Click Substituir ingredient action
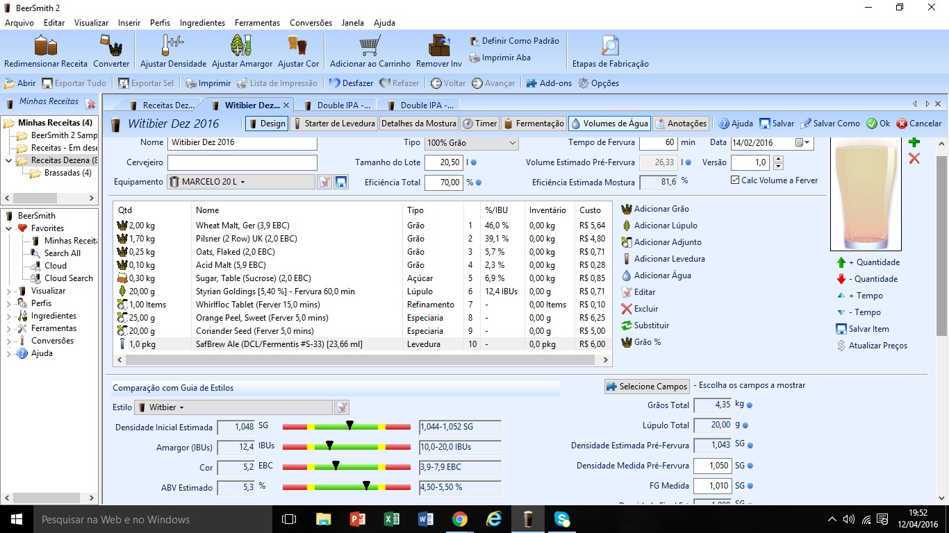 tap(644, 325)
